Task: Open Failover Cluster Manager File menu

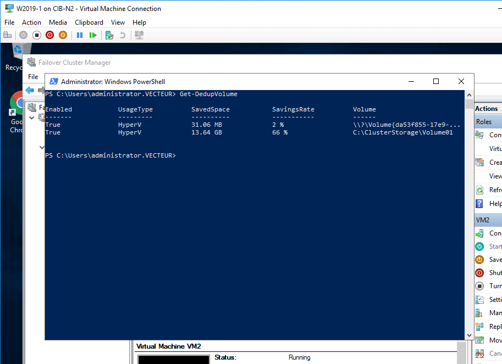Action: click(x=33, y=77)
